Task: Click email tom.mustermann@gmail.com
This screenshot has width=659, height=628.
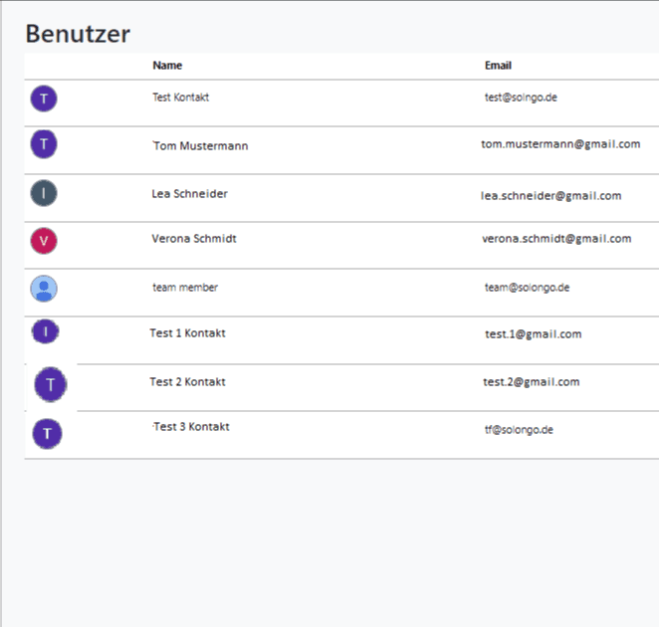Action: click(560, 144)
